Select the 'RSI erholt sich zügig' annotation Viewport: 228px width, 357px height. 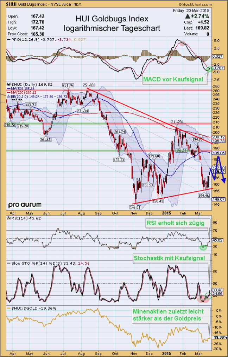(176, 223)
